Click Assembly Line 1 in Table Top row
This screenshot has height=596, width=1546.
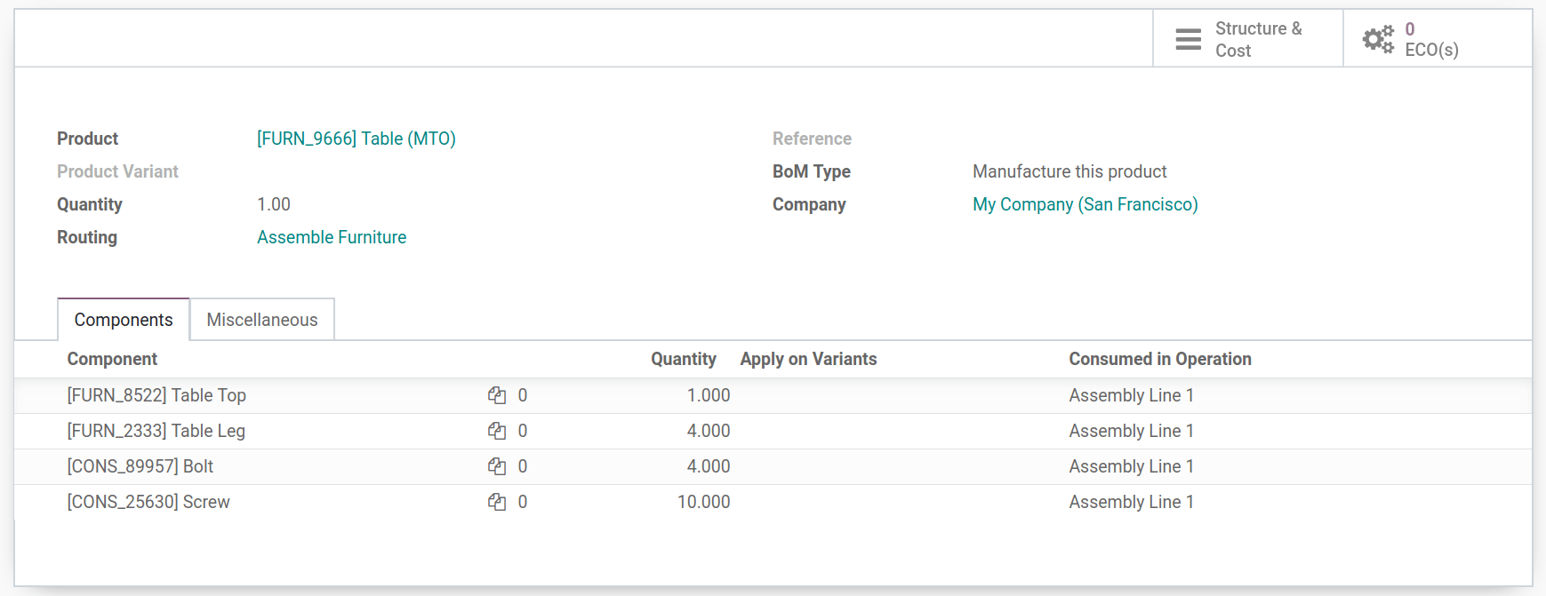1131,395
